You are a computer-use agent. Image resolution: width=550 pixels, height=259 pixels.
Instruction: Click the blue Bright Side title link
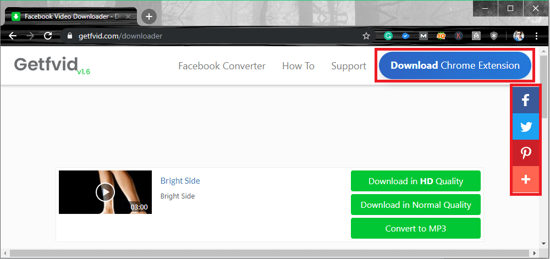coord(180,181)
